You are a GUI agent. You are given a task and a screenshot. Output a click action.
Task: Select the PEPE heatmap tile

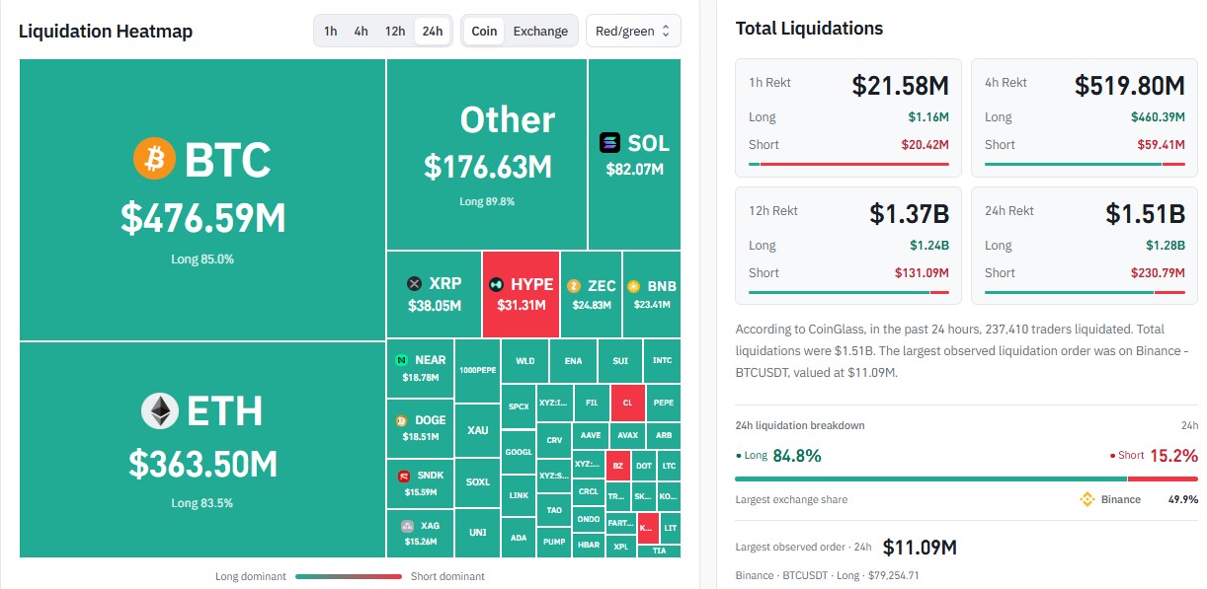[x=664, y=403]
